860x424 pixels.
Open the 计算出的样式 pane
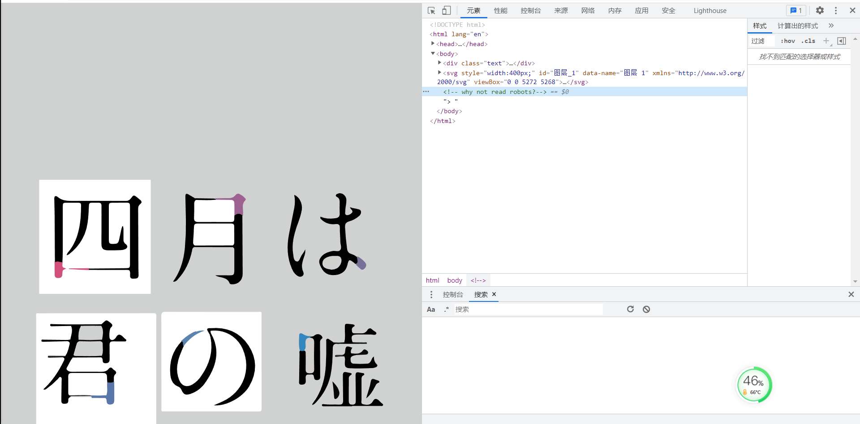(x=797, y=26)
